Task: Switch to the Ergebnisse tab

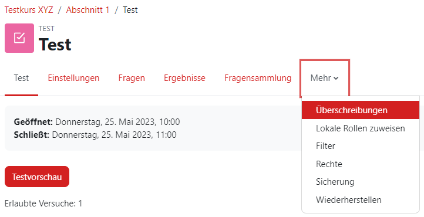Action: pos(184,78)
